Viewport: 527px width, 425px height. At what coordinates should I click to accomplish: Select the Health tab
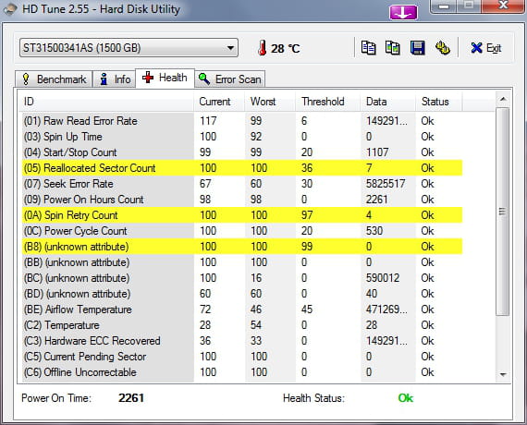click(x=165, y=78)
